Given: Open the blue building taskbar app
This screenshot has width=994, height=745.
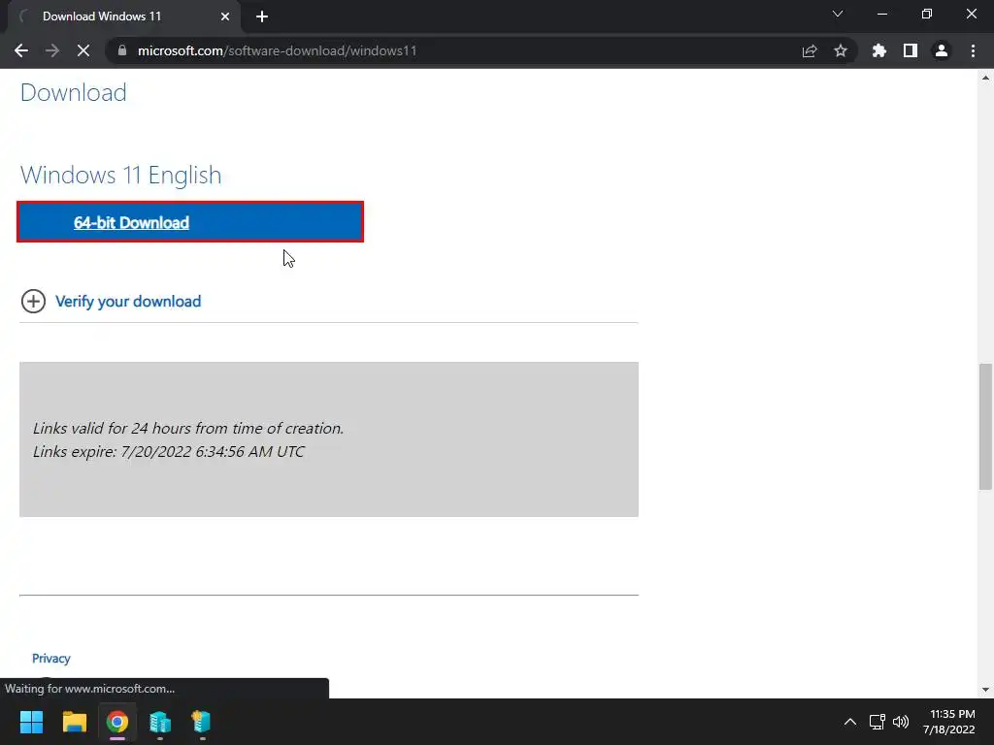Looking at the screenshot, I should (x=160, y=722).
